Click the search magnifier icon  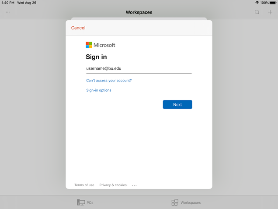[x=257, y=12]
